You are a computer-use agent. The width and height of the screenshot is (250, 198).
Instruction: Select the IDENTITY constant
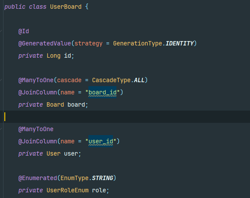click(x=180, y=43)
